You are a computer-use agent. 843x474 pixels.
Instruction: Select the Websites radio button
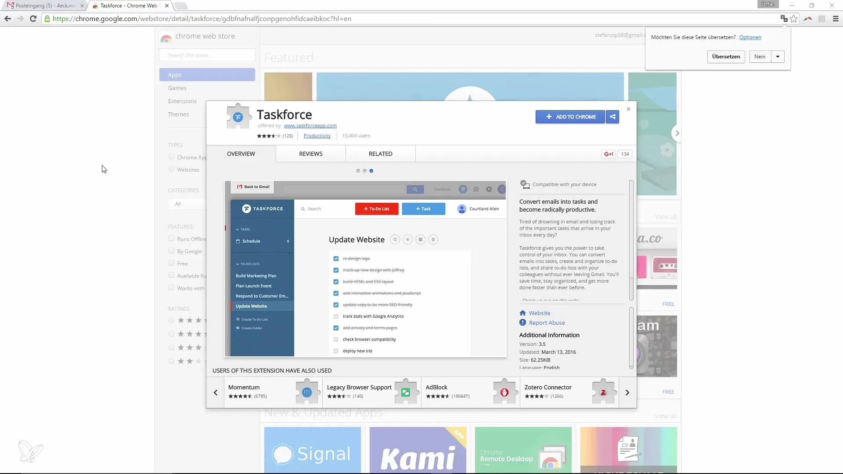172,169
